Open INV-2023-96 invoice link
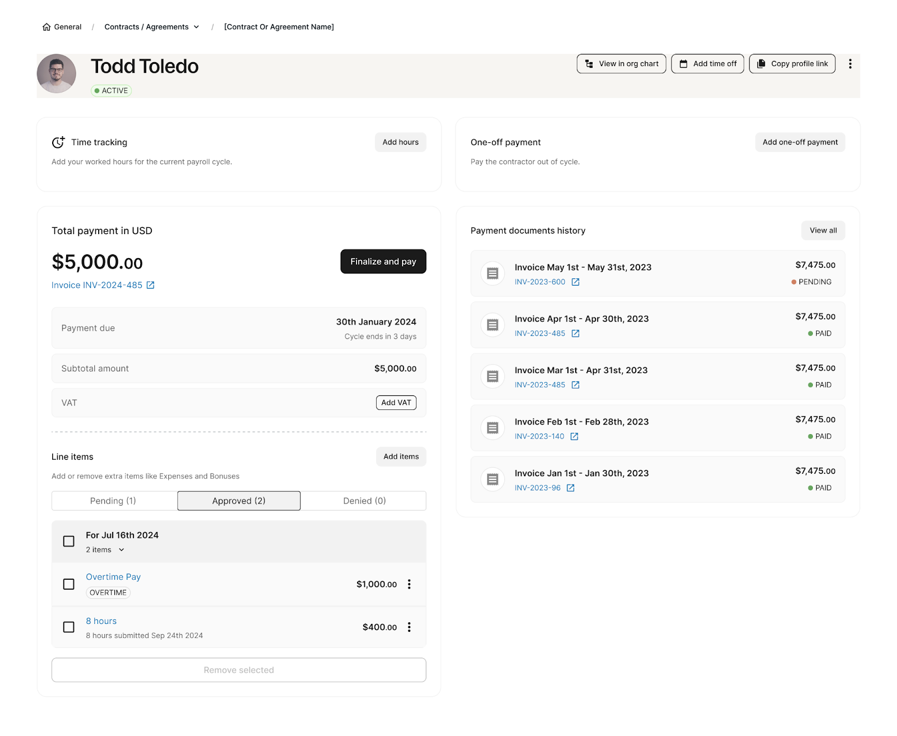Screen dimensions: 897x736 coord(538,488)
